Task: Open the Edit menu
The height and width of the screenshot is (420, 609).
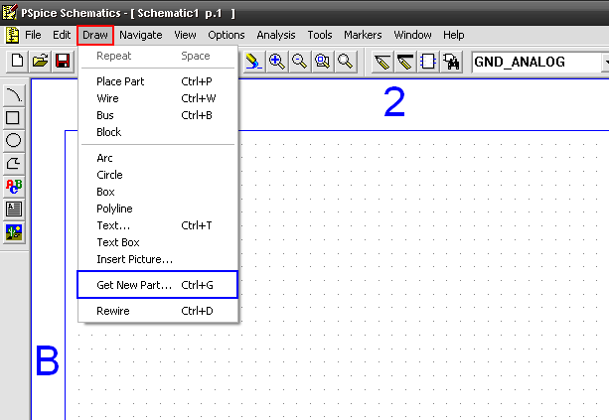Action: pyautogui.click(x=62, y=35)
